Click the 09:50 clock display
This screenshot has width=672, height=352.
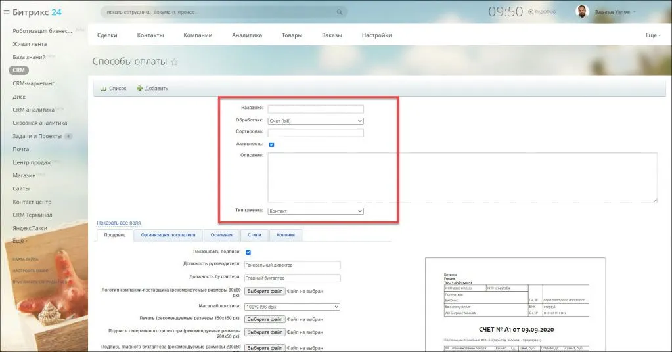(x=505, y=12)
